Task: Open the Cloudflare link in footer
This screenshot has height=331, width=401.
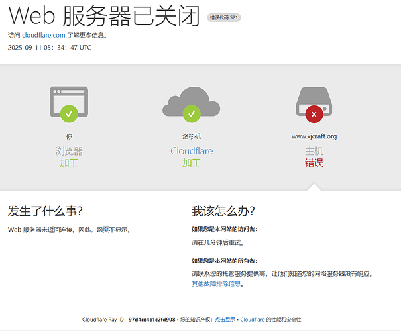Action: (x=253, y=320)
